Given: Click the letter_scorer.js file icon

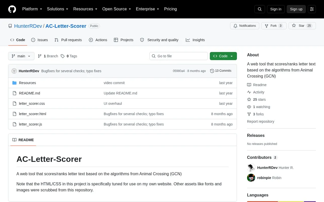Looking at the screenshot, I should [x=14, y=124].
